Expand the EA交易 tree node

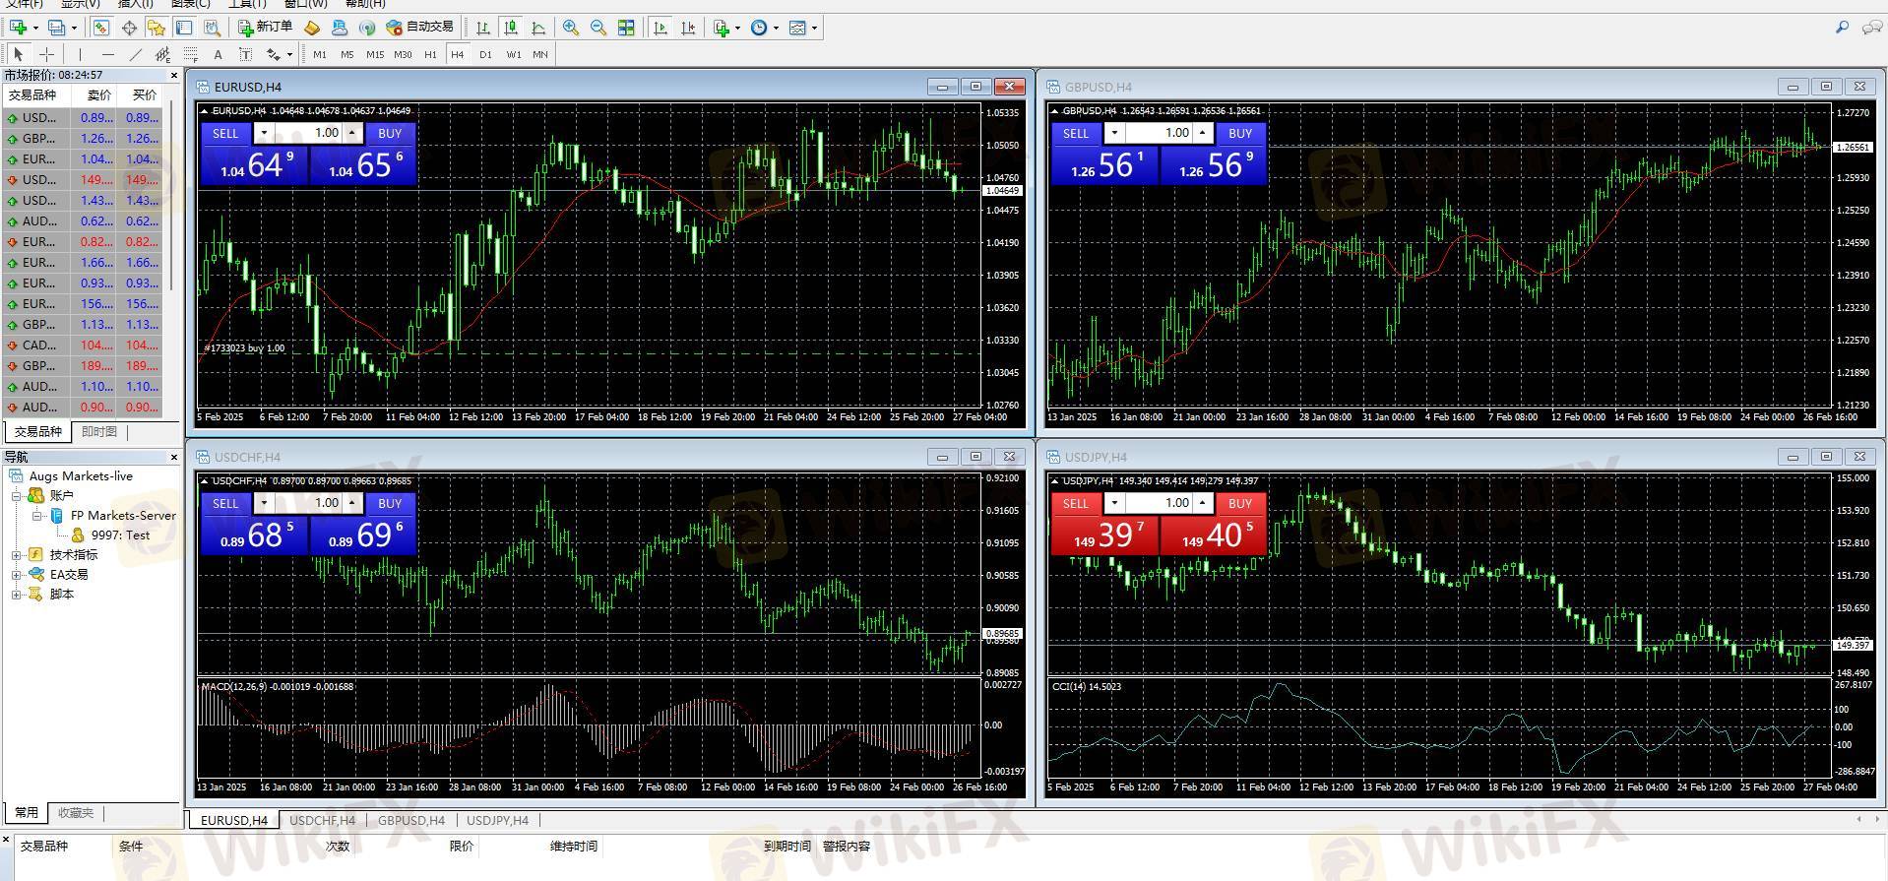coord(16,575)
